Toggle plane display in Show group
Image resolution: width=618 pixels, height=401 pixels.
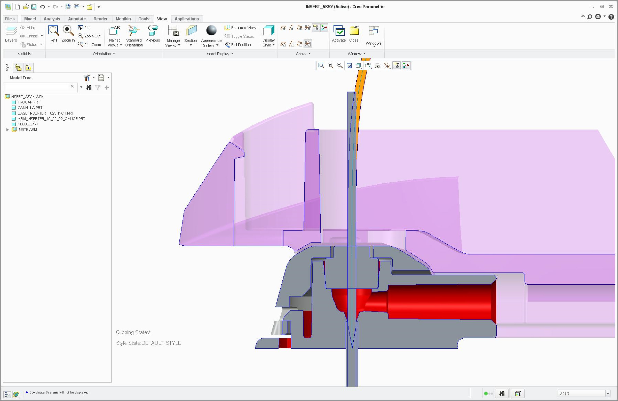283,28
